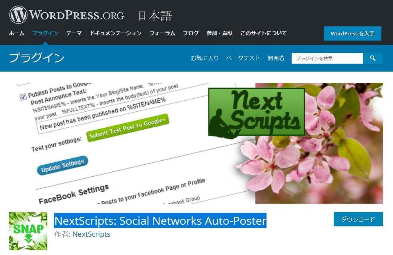
Task: Open the このサイトについて menu item
Action: [263, 33]
